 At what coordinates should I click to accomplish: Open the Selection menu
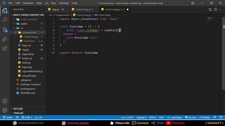pyautogui.click(x=28, y=3)
